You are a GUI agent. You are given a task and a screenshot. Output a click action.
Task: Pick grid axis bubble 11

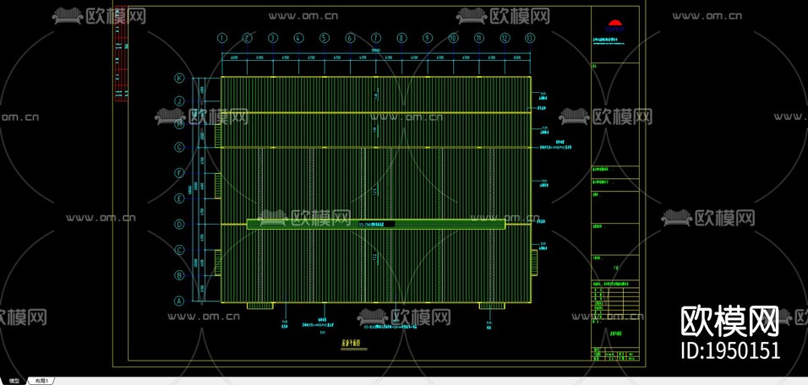click(x=479, y=38)
